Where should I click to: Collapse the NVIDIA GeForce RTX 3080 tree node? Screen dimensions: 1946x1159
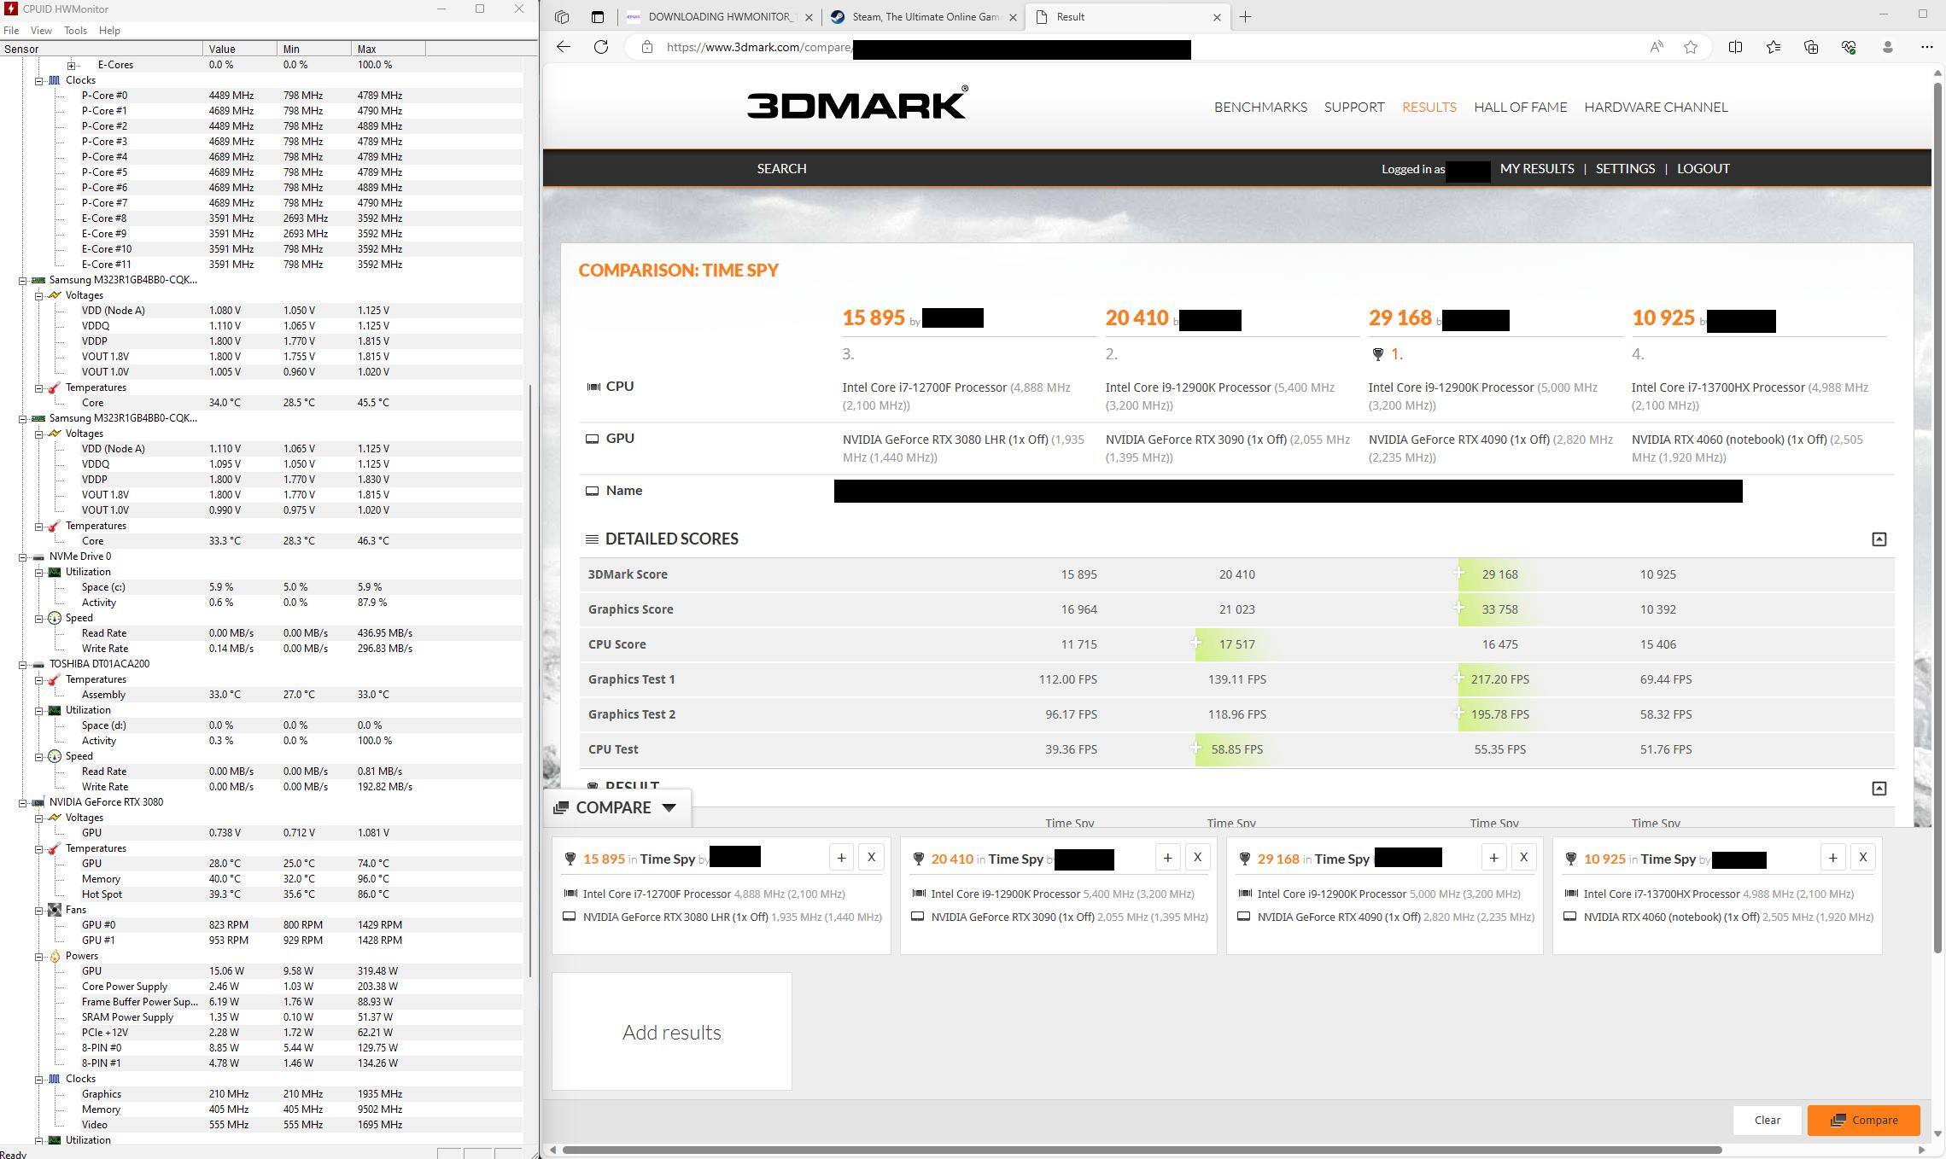coord(23,802)
